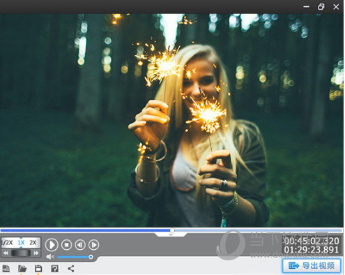Set playback speed to 2X
This screenshot has width=345, height=275.
tap(33, 243)
